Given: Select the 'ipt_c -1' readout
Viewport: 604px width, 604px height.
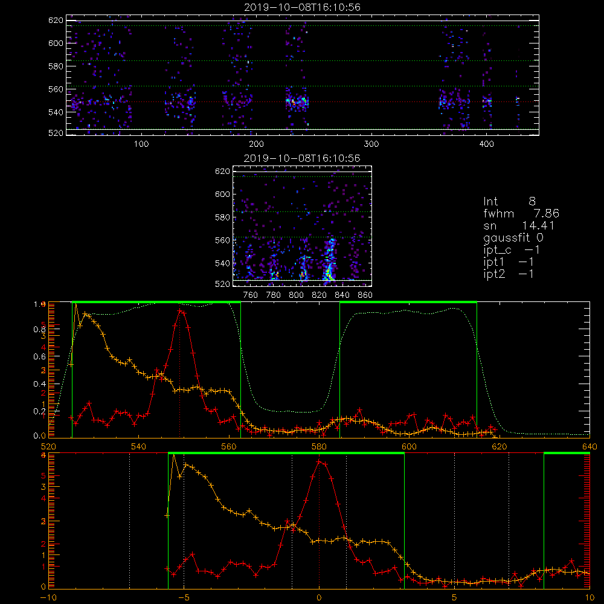Looking at the screenshot, I should pyautogui.click(x=512, y=251).
